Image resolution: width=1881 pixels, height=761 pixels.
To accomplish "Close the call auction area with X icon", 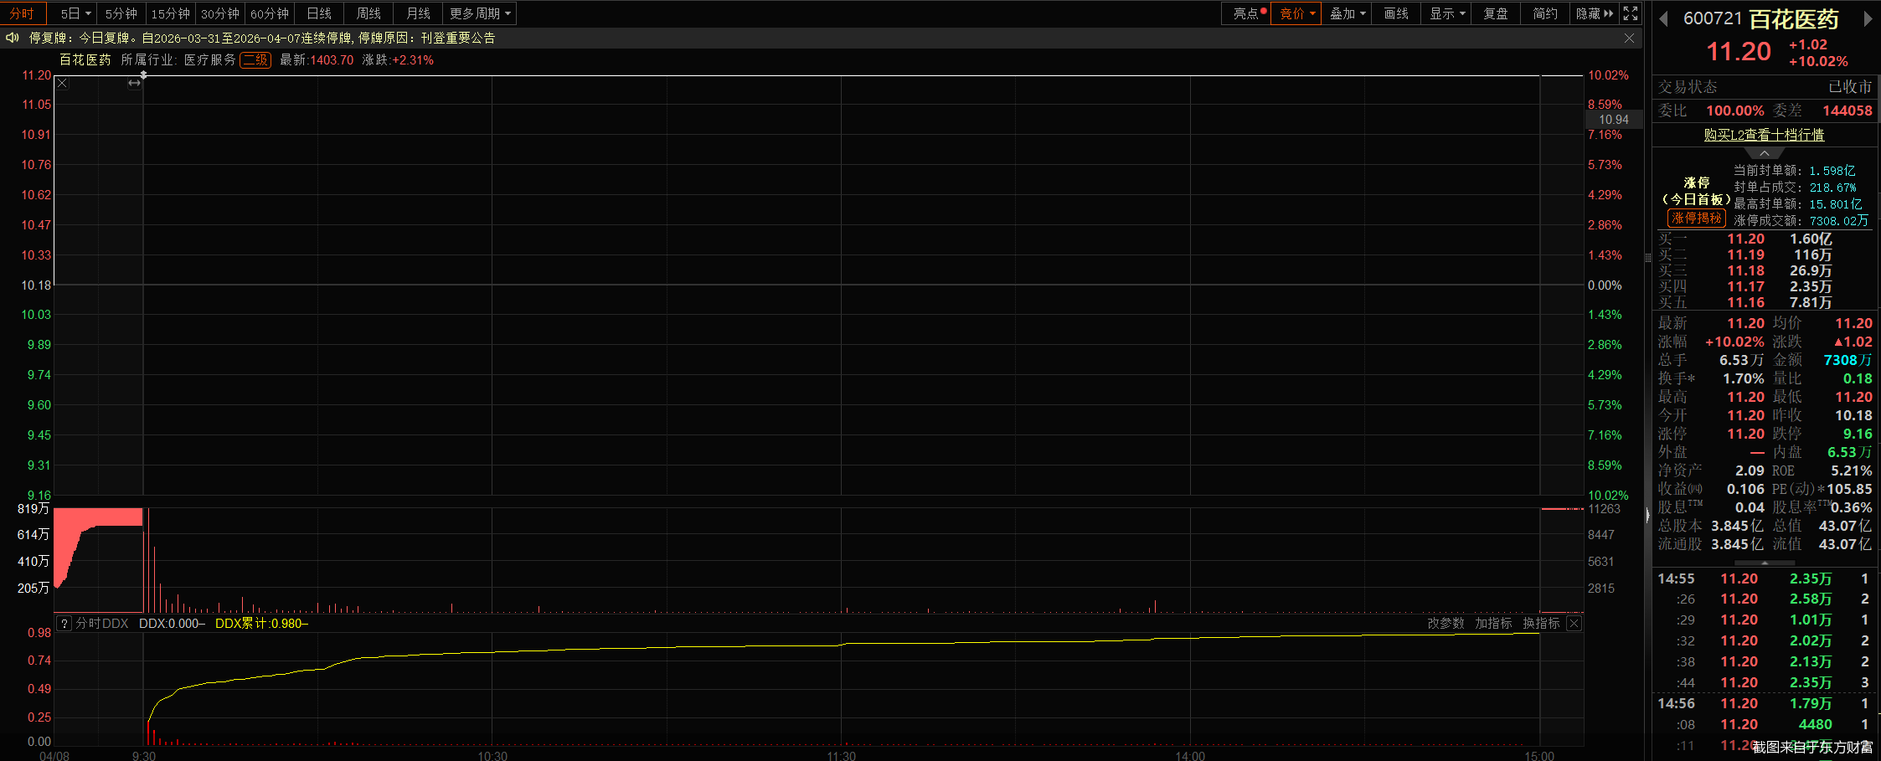I will [x=63, y=83].
